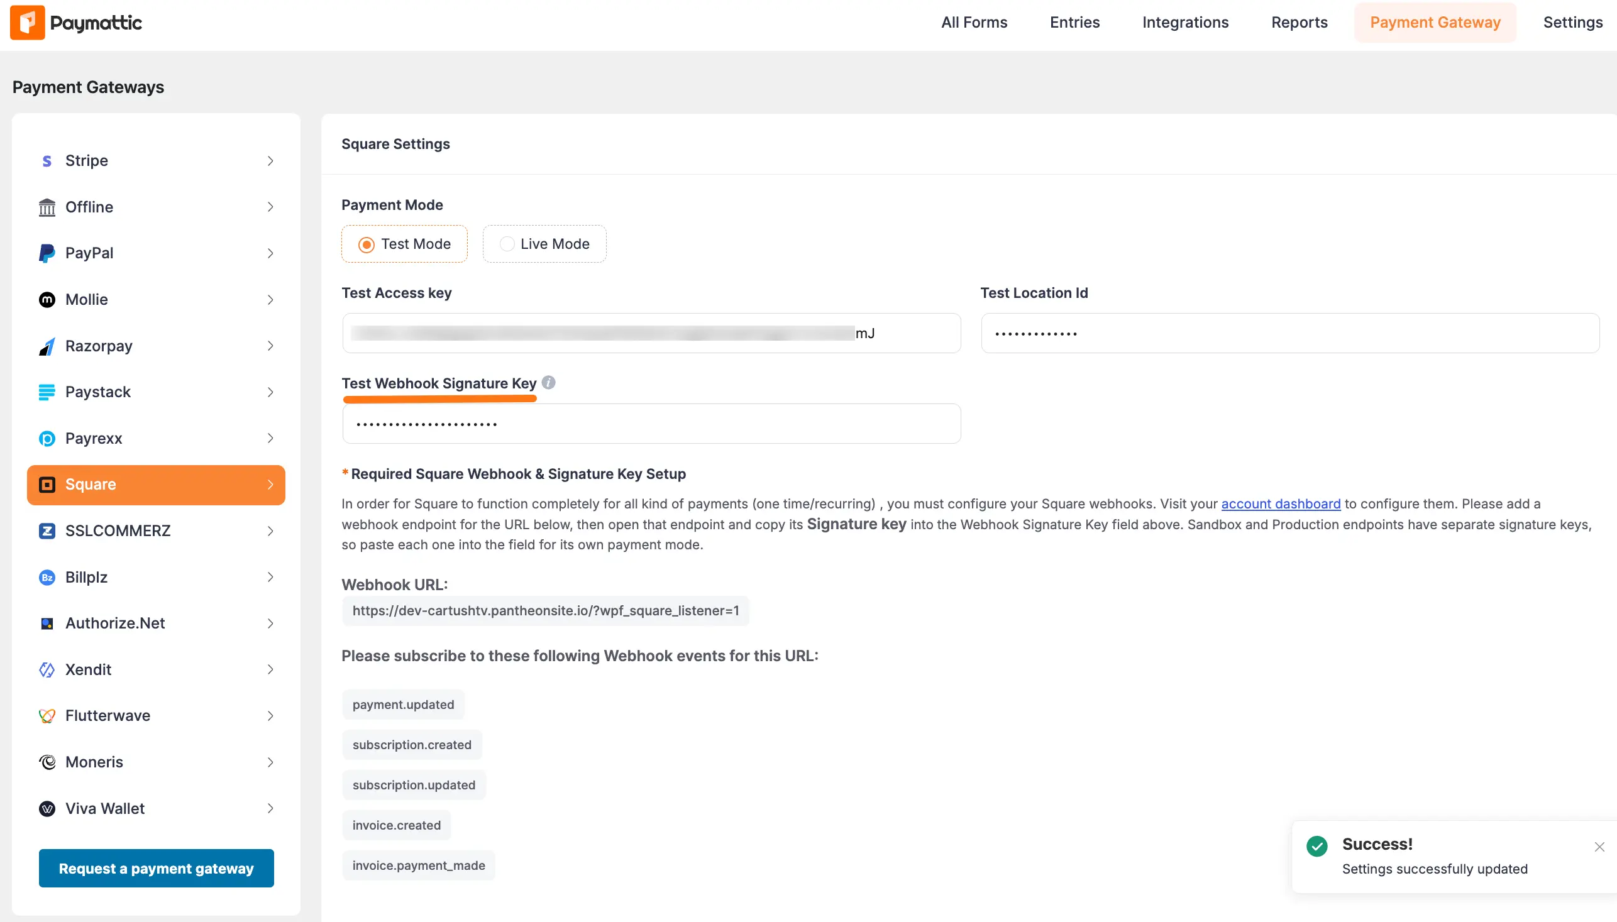The image size is (1617, 922).
Task: Click the subscription.created event tag
Action: (x=412, y=745)
